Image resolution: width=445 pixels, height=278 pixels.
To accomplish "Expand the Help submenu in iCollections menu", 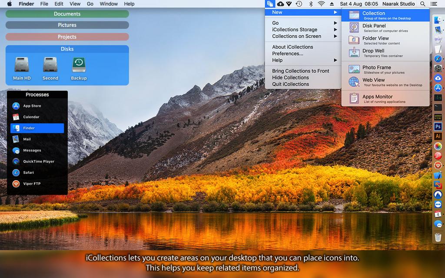I will pyautogui.click(x=303, y=60).
